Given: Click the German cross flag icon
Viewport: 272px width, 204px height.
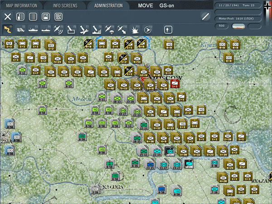Looking at the screenshot, I should pyautogui.click(x=267, y=6).
